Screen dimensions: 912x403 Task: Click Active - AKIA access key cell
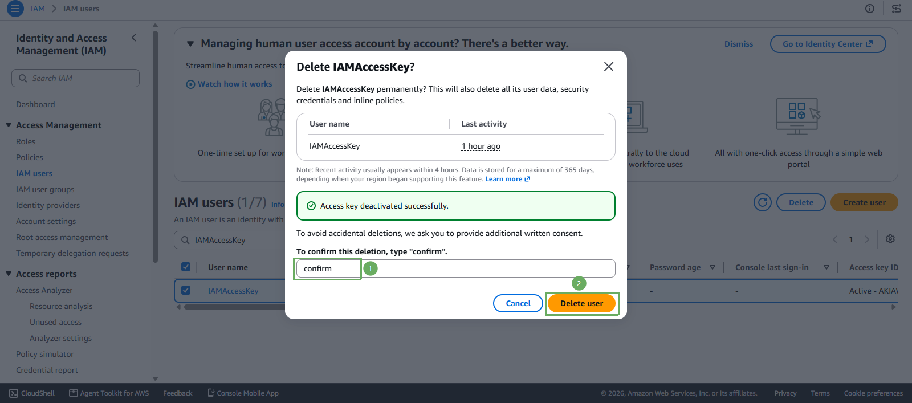tap(874, 291)
